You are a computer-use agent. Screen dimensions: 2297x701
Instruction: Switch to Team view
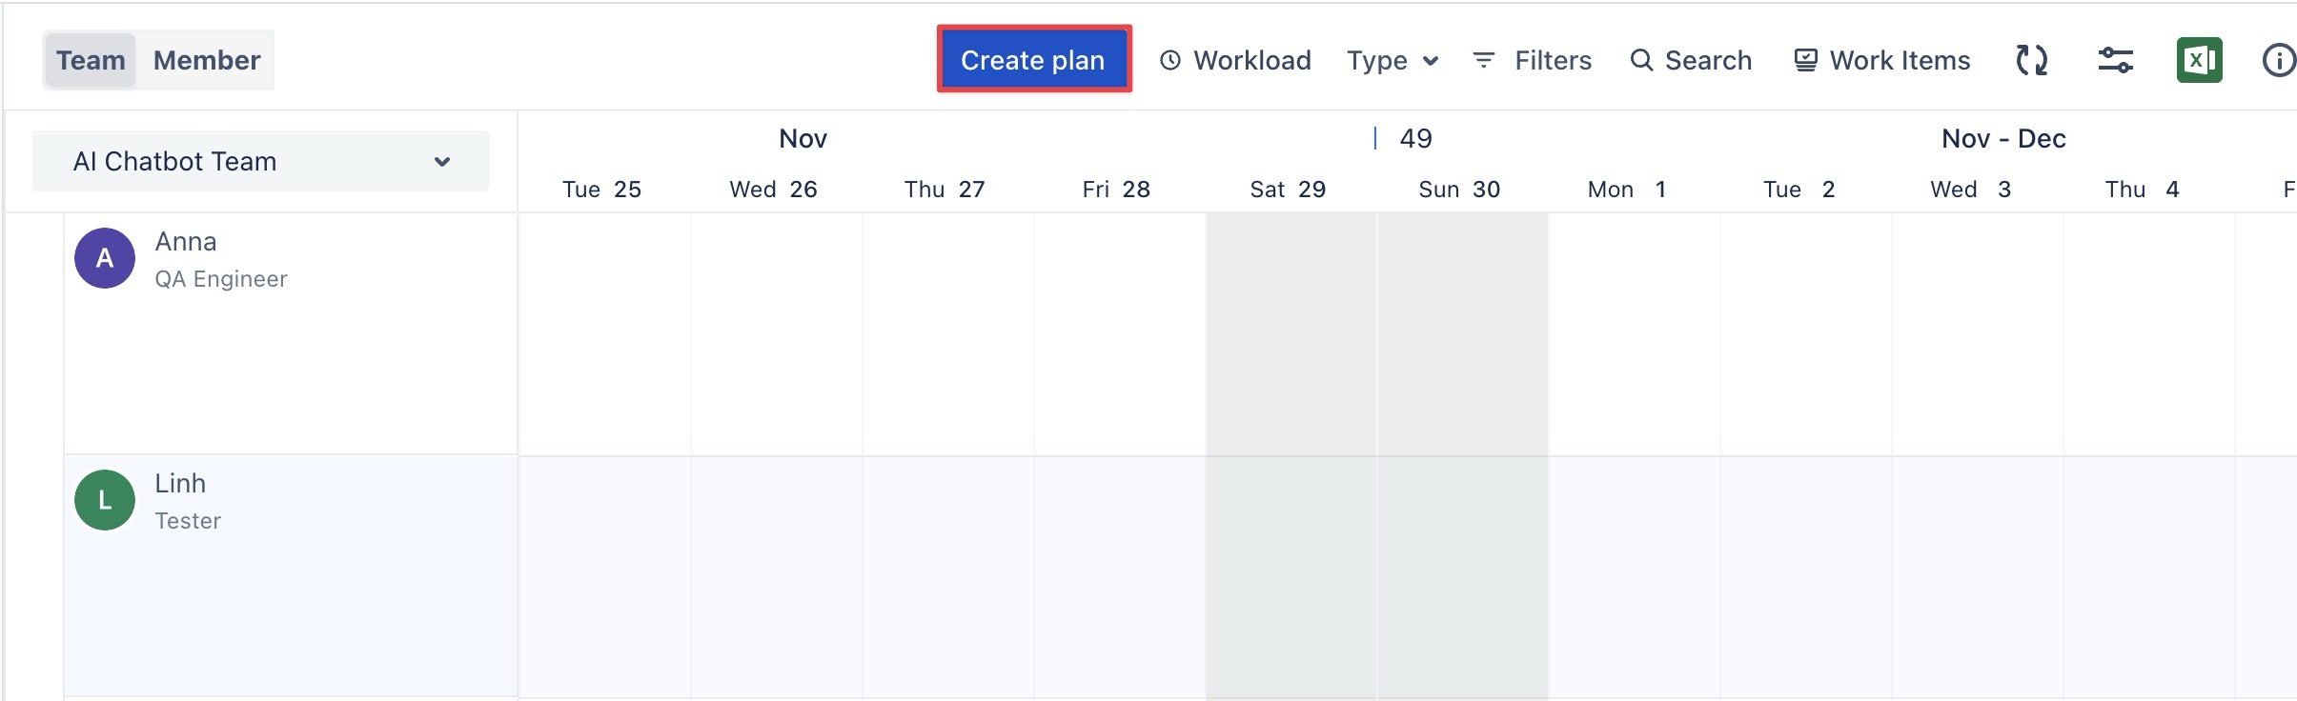91,60
